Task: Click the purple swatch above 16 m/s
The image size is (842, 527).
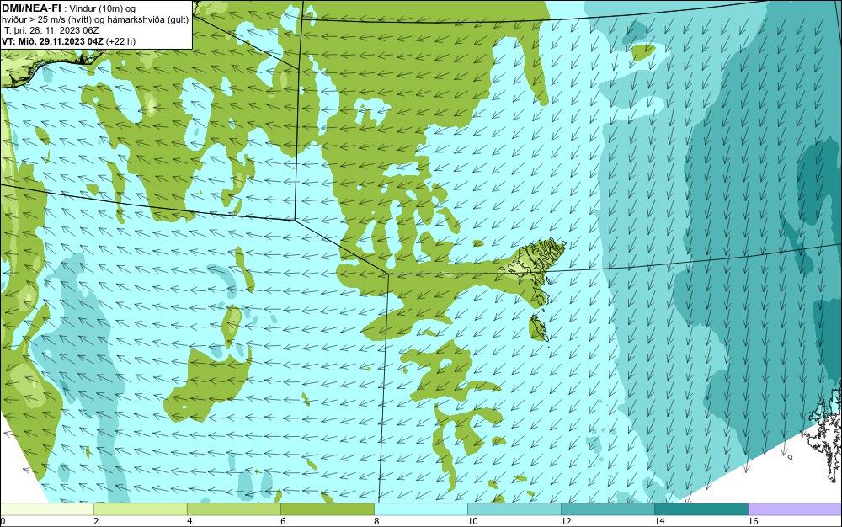Action: point(795,508)
